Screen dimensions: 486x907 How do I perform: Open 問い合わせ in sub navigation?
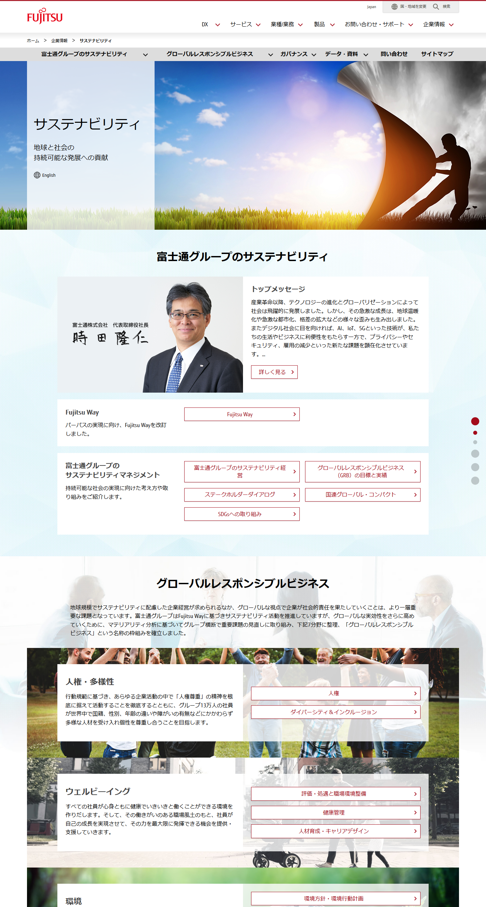[x=394, y=54]
